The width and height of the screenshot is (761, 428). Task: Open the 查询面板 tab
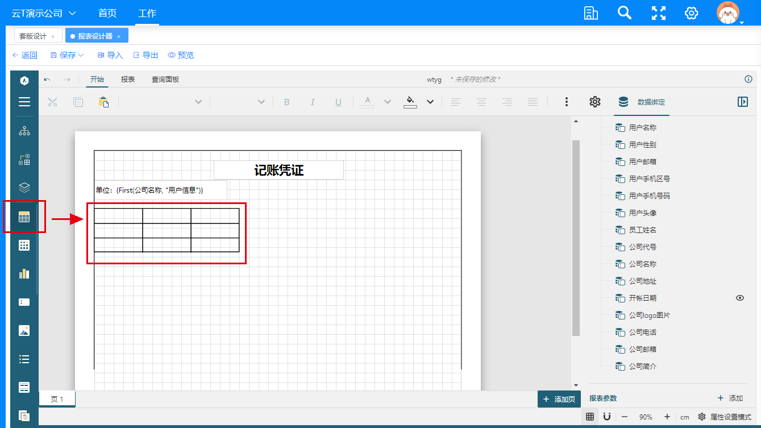165,80
